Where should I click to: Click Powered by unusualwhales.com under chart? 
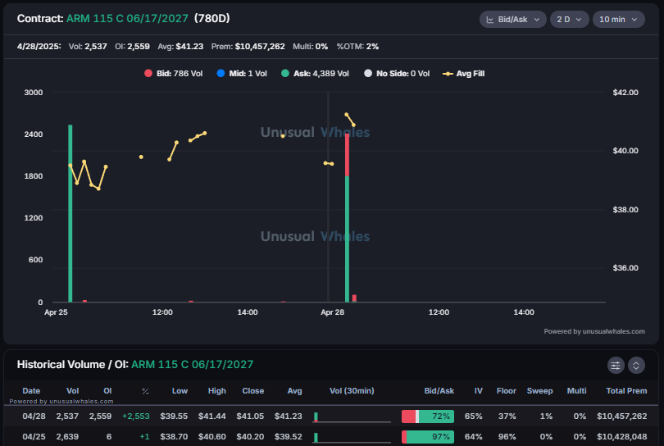pos(594,331)
